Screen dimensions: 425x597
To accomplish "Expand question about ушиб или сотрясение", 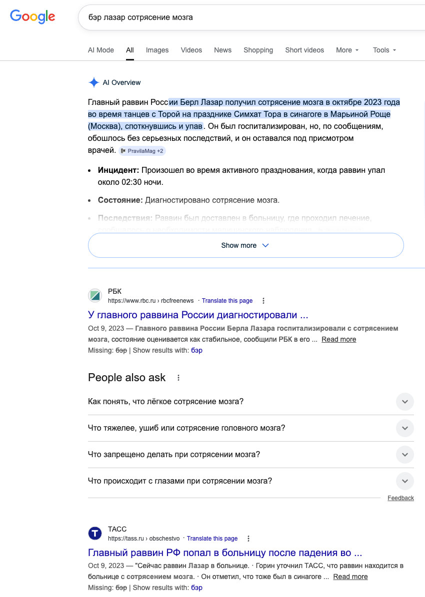I will (x=251, y=428).
